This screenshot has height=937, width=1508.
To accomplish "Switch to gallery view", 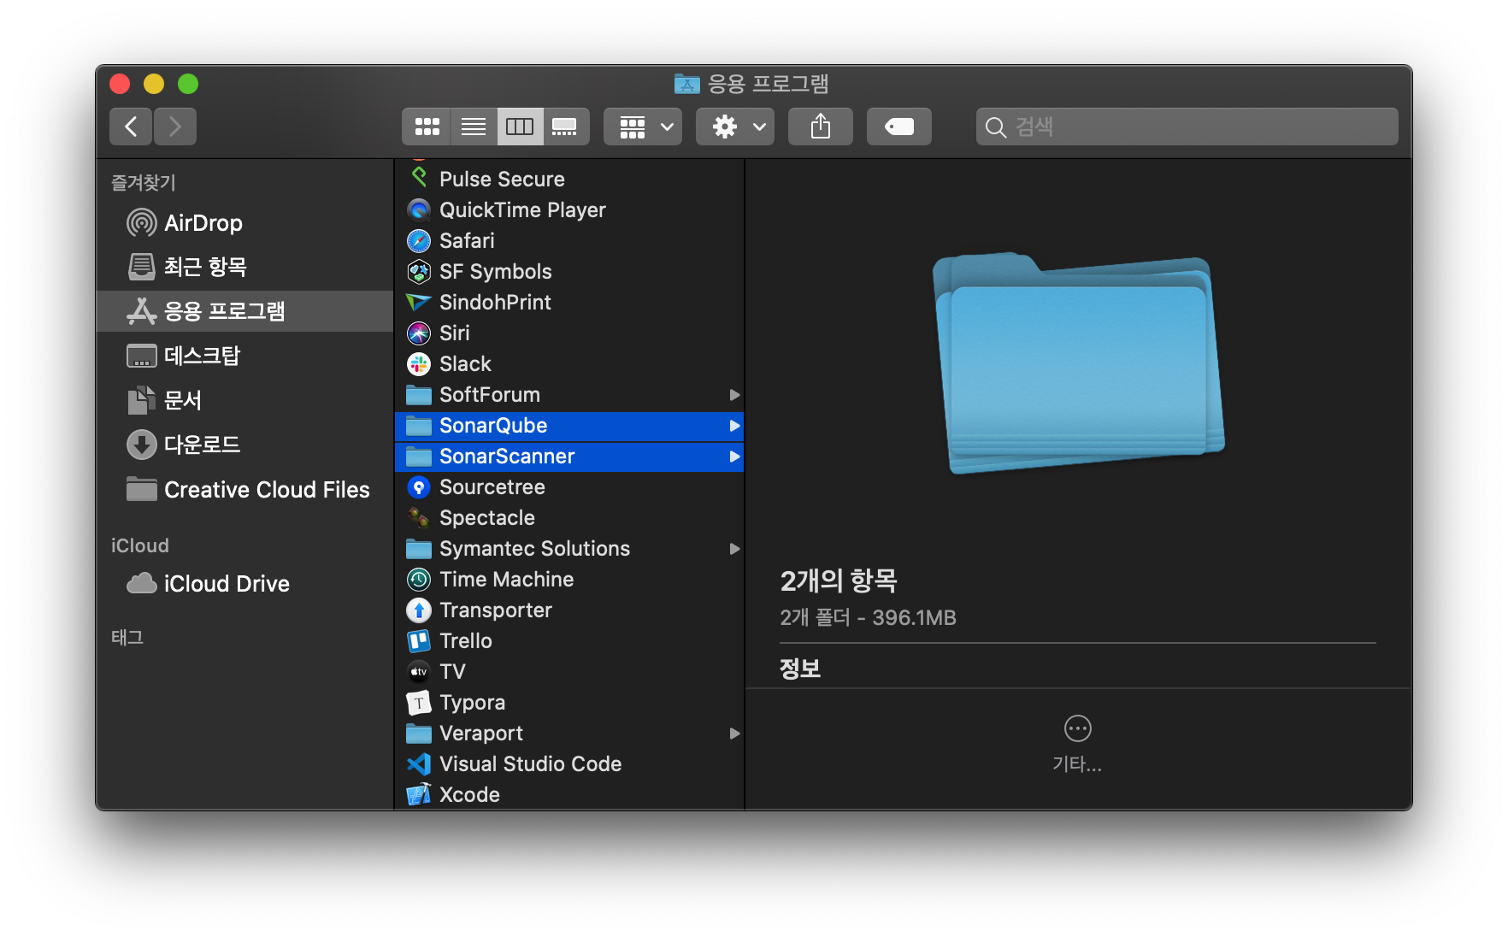I will pyautogui.click(x=565, y=127).
